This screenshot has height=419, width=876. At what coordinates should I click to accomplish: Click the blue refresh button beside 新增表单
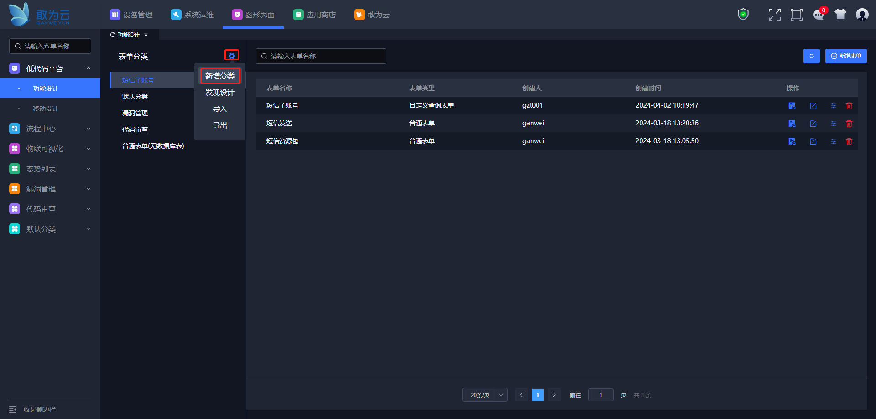coord(812,56)
